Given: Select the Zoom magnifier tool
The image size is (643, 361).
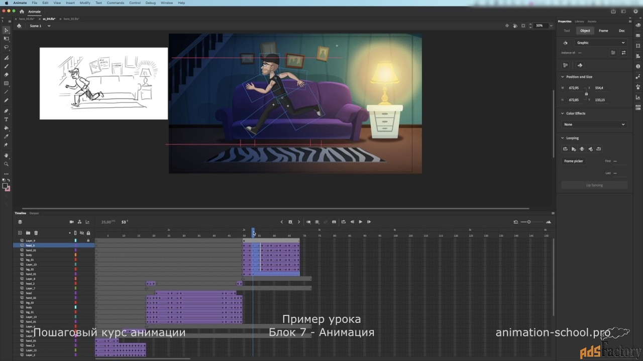Looking at the screenshot, I should pyautogui.click(x=7, y=164).
